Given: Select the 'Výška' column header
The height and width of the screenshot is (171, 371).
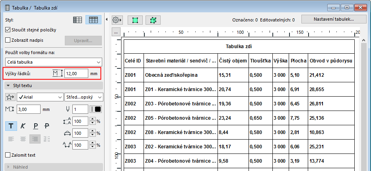Looking at the screenshot, I should (x=281, y=61).
